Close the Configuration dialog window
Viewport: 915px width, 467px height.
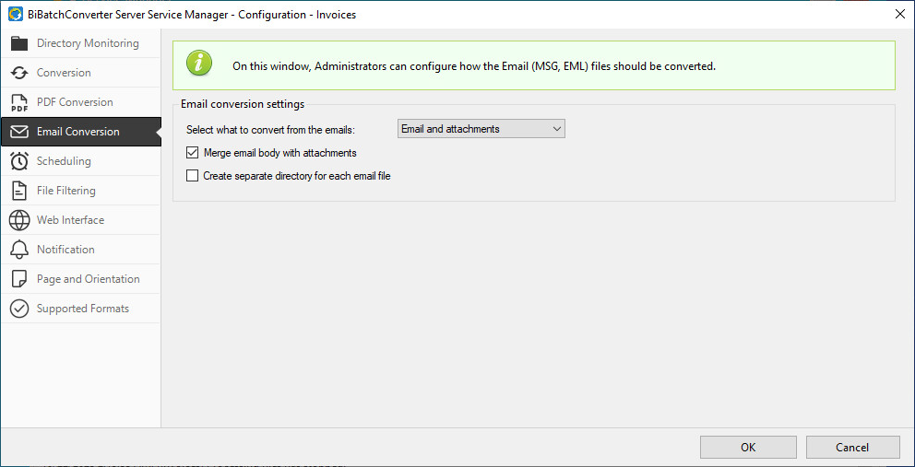click(899, 14)
